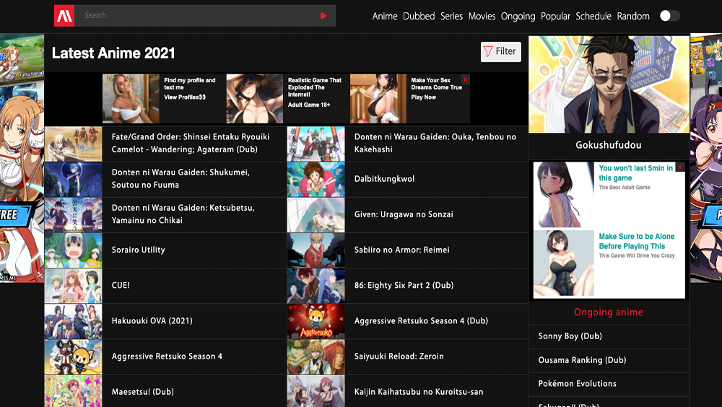
Task: Open Pokémon Evolutions in Ongoing list
Action: (x=577, y=383)
